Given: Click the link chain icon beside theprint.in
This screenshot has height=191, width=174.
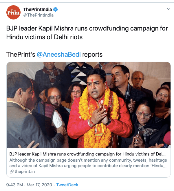Looking at the screenshot, I should [11, 172].
